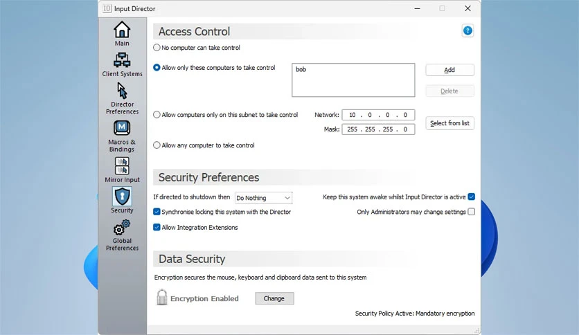Click the encryption Change button
The height and width of the screenshot is (335, 579).
[x=274, y=298]
